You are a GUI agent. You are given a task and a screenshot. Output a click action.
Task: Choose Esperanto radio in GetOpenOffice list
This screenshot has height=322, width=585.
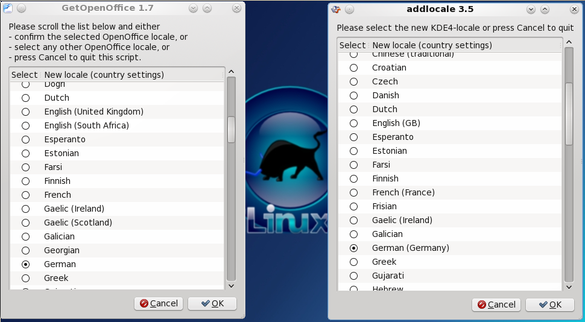tap(25, 139)
